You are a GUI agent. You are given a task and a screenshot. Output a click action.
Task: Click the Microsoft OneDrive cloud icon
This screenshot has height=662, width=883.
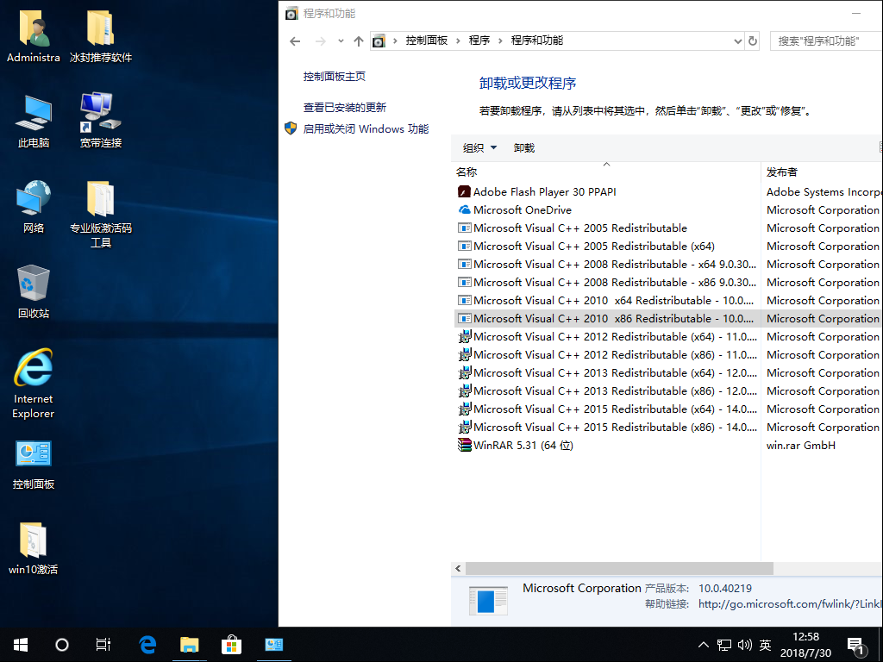464,210
